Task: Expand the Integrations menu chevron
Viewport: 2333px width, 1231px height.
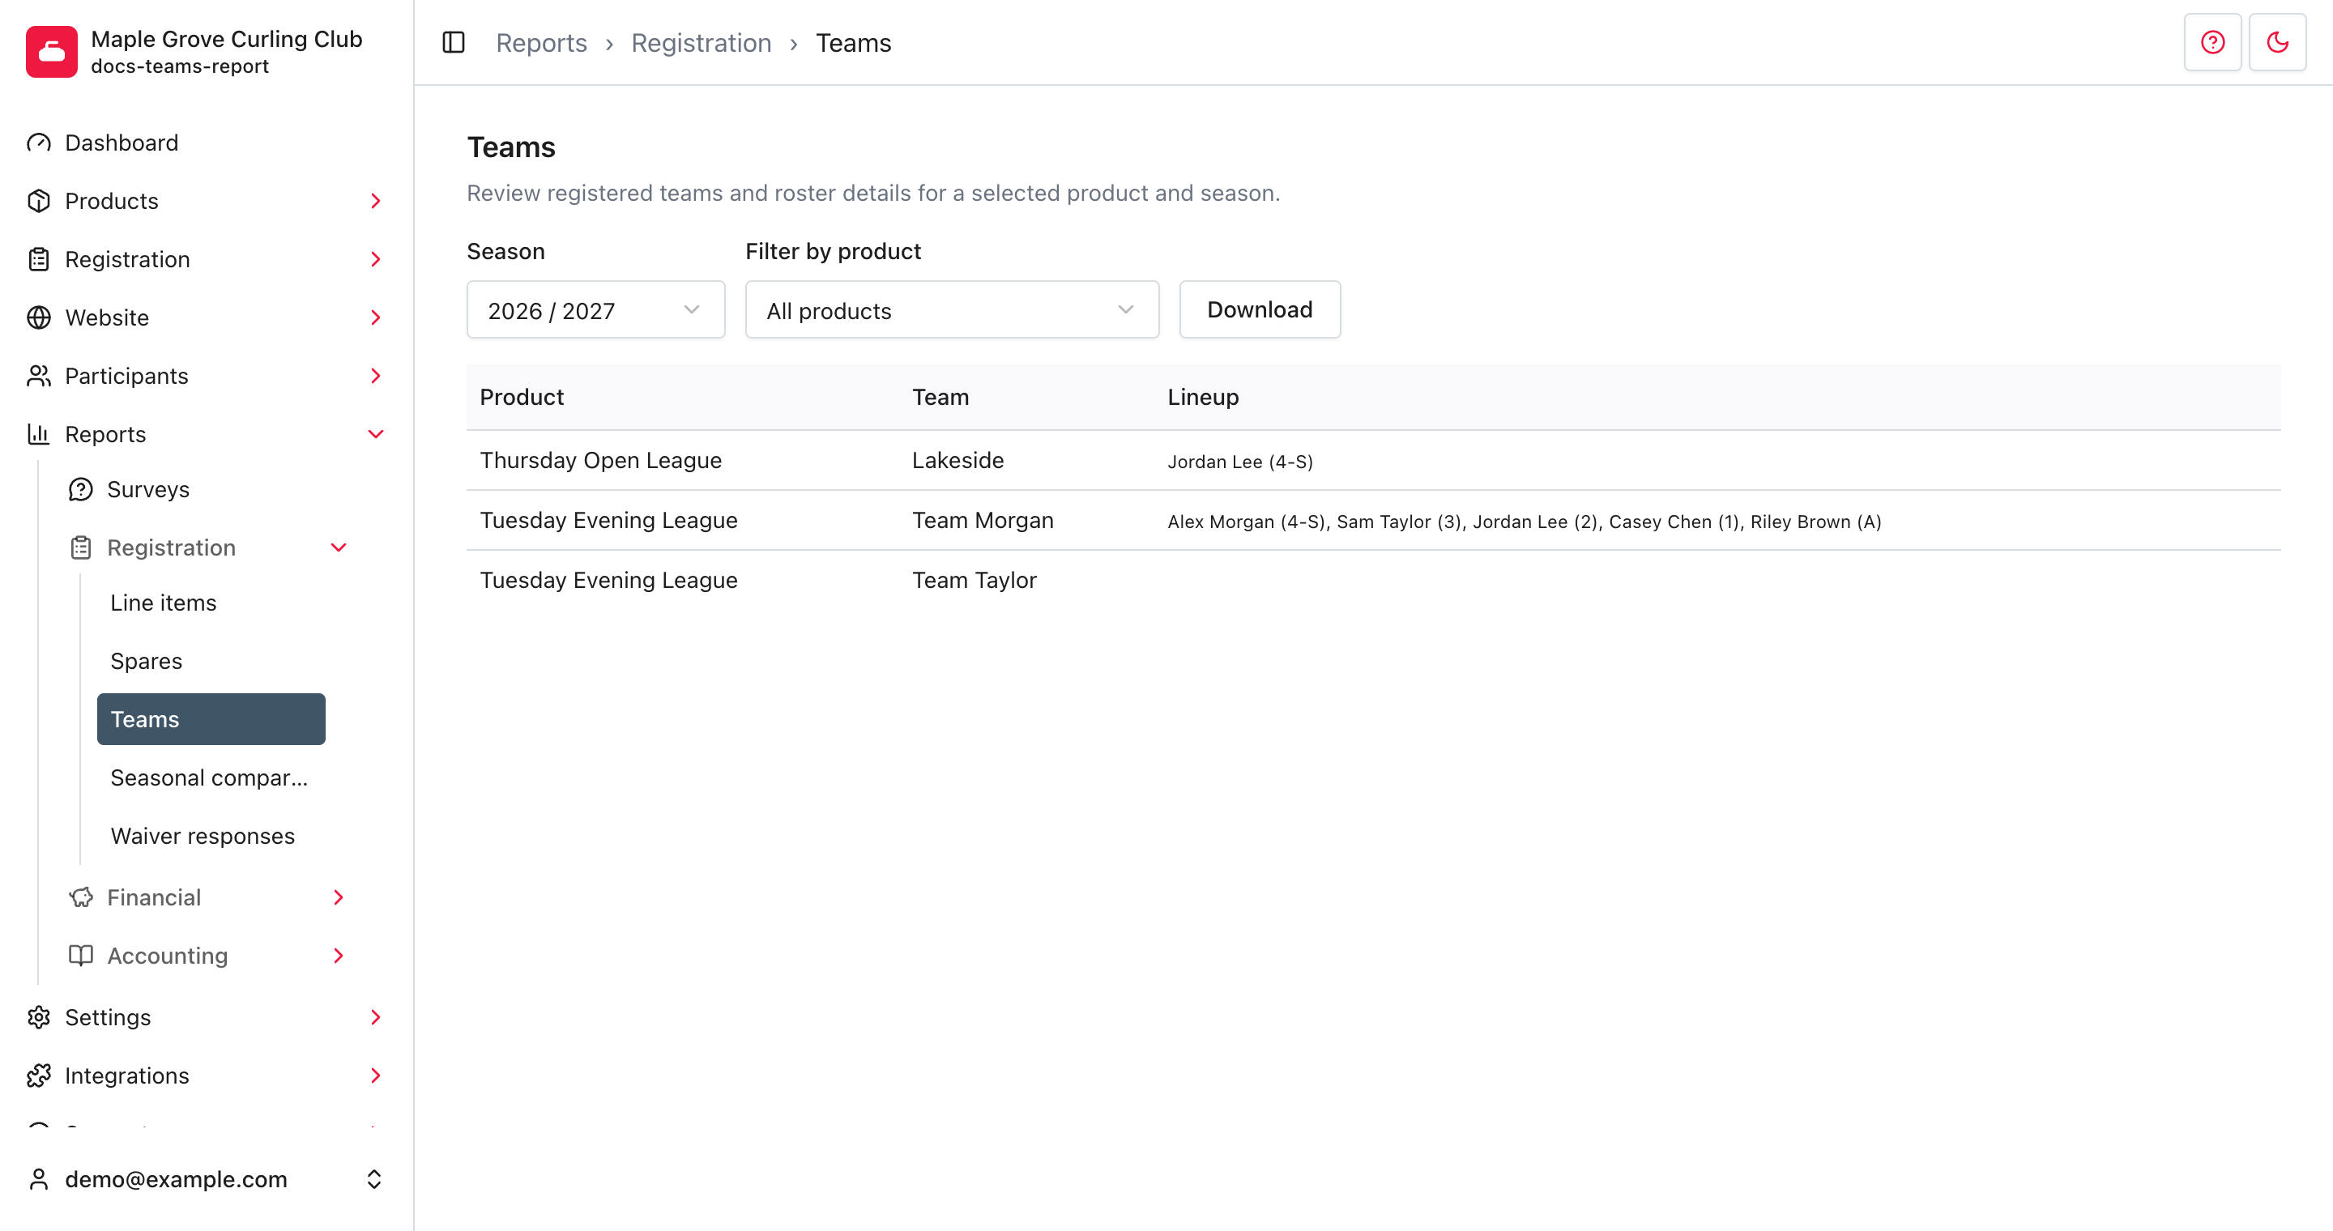Action: pos(376,1076)
